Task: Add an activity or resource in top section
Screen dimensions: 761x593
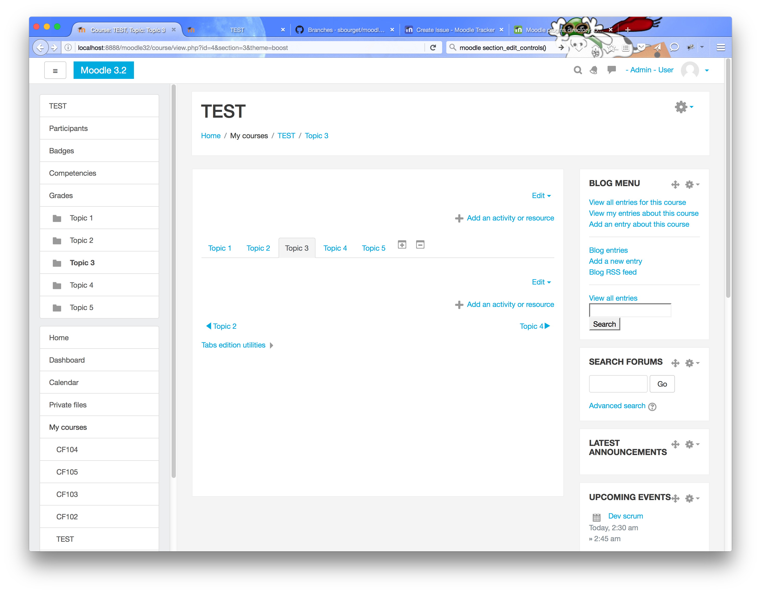Action: click(504, 218)
